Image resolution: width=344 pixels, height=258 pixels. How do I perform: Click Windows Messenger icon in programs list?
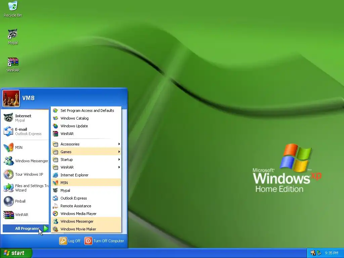[55, 221]
